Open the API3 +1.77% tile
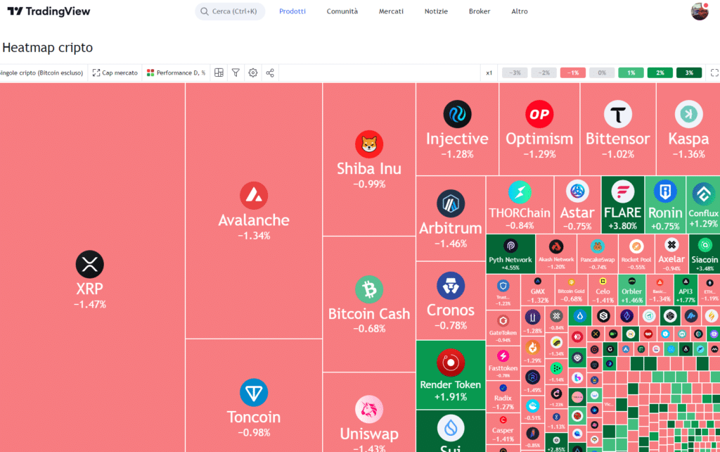Viewport: 720px width, 452px height. click(686, 289)
